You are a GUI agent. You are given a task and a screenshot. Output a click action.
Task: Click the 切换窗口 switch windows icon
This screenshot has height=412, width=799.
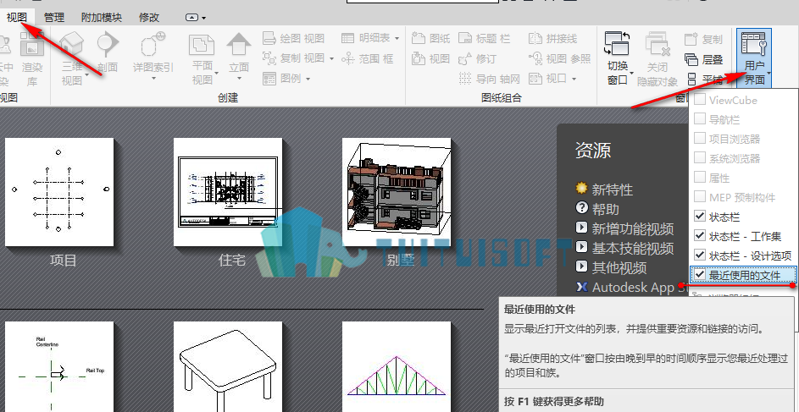tap(617, 44)
